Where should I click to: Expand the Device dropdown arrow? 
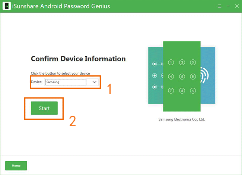(x=95, y=82)
